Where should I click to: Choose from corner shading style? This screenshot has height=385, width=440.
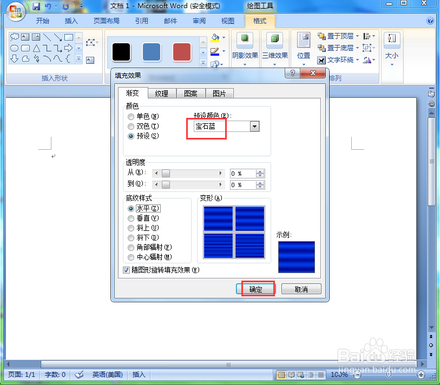131,248
